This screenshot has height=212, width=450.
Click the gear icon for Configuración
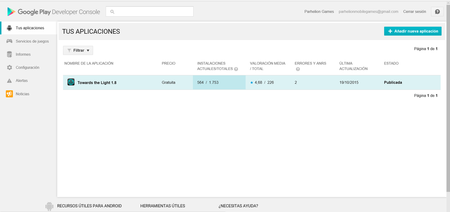tap(9, 67)
